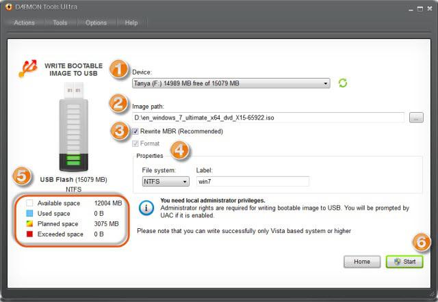This screenshot has height=302, width=438.
Task: Click the 'You need local administrator privileges' text
Action: (x=213, y=200)
